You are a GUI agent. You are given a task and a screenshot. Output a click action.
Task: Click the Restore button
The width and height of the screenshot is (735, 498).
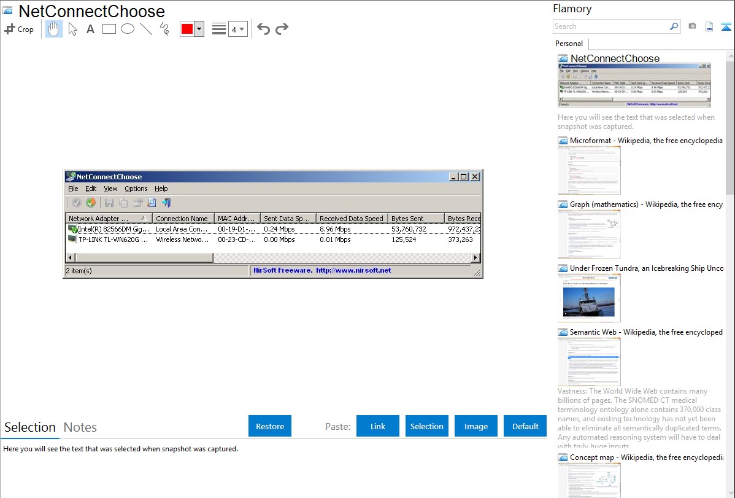pyautogui.click(x=270, y=426)
